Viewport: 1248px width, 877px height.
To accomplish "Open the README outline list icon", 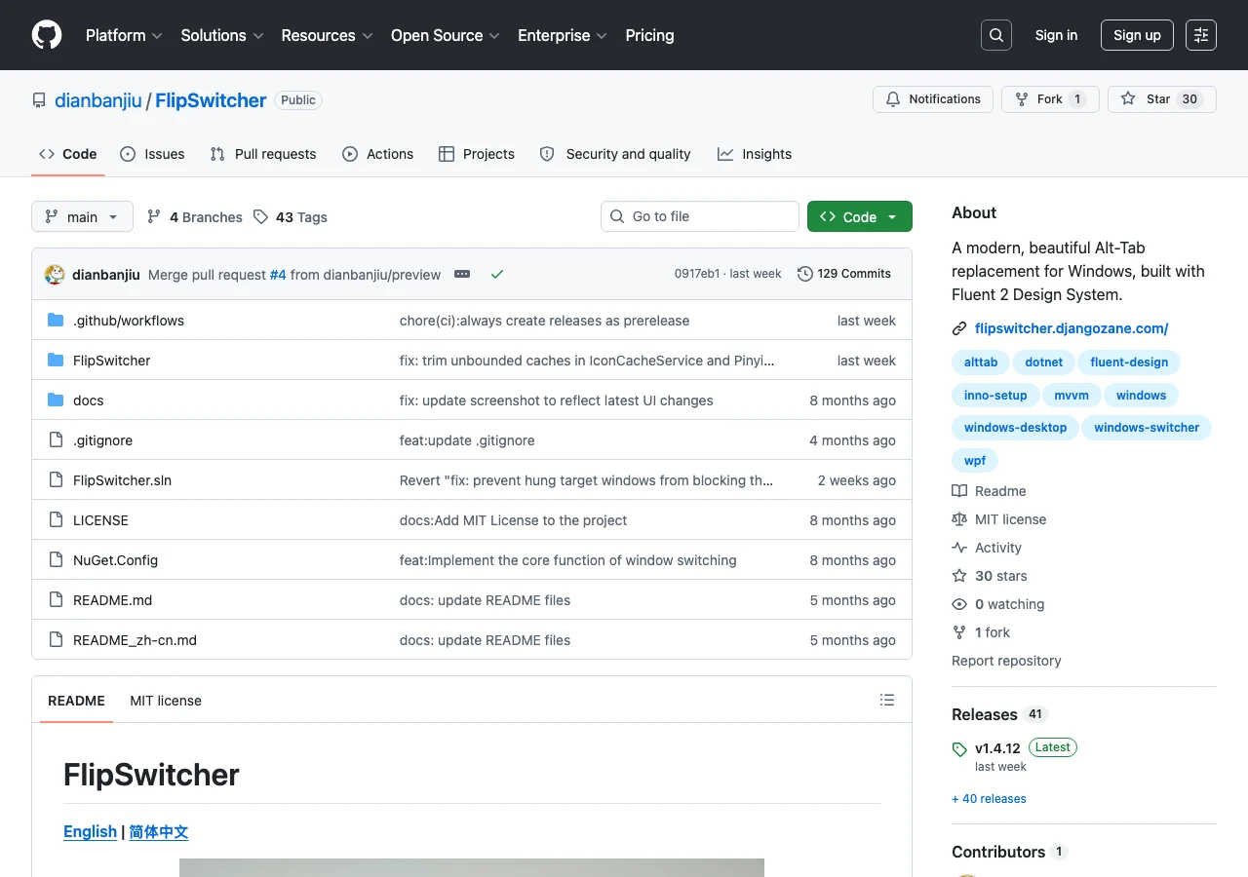I will click(887, 700).
